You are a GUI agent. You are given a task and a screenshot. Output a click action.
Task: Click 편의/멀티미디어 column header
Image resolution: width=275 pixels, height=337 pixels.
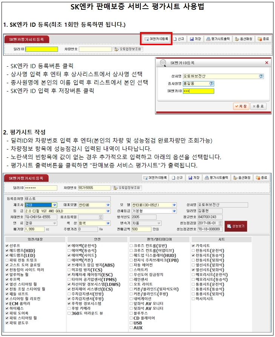pos(159,239)
